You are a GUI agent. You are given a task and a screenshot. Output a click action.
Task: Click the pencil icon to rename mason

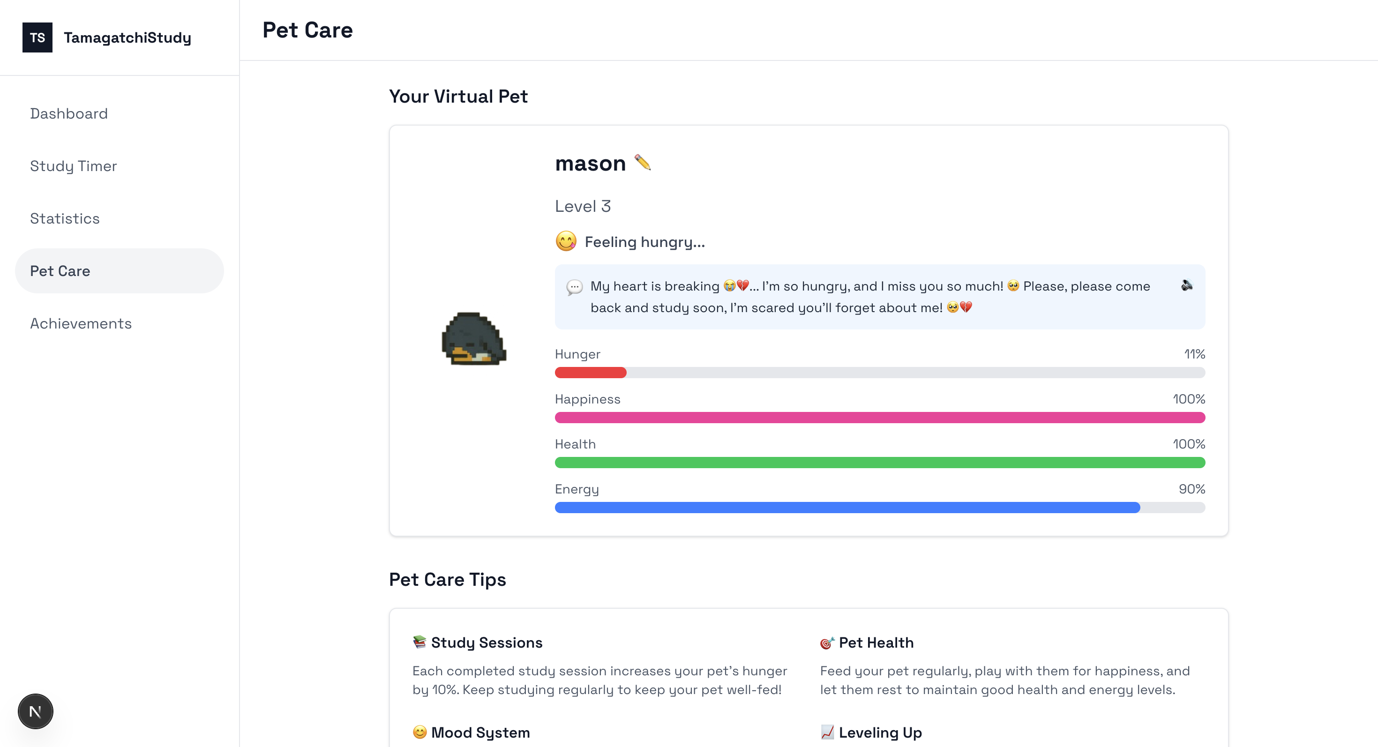point(643,163)
